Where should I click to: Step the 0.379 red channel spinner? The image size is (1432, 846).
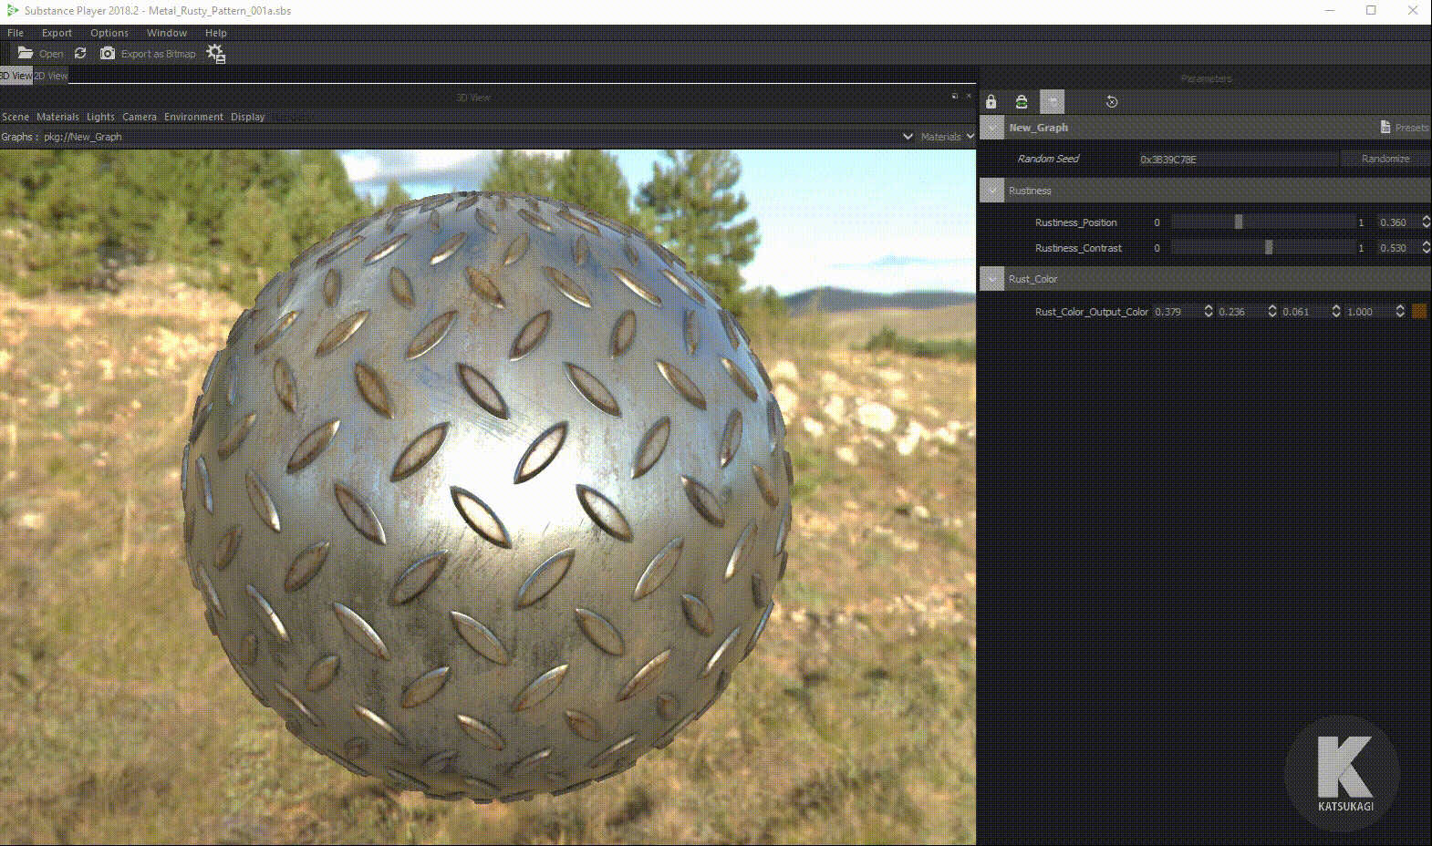pyautogui.click(x=1209, y=312)
